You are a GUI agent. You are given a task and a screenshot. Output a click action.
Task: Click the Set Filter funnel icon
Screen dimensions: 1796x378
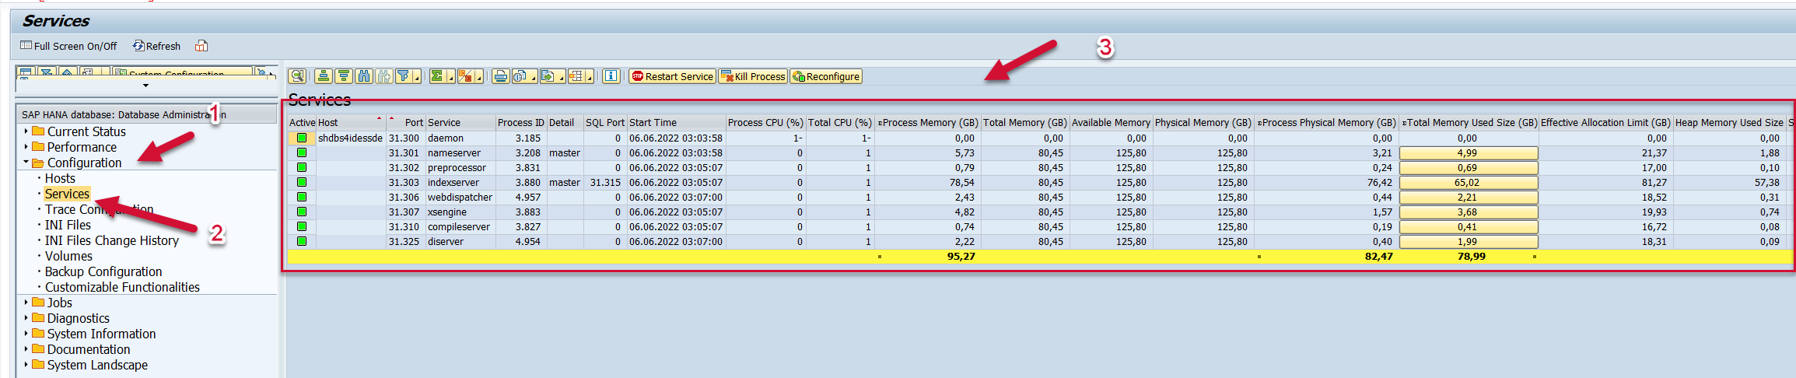pyautogui.click(x=403, y=76)
